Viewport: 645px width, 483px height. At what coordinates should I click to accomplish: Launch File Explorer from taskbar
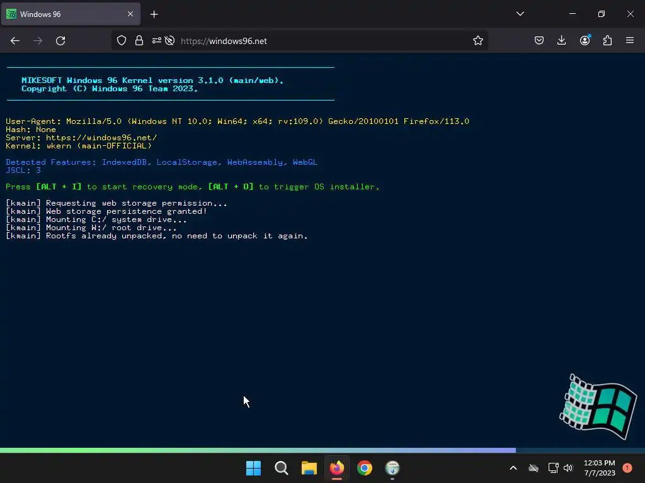[309, 468]
